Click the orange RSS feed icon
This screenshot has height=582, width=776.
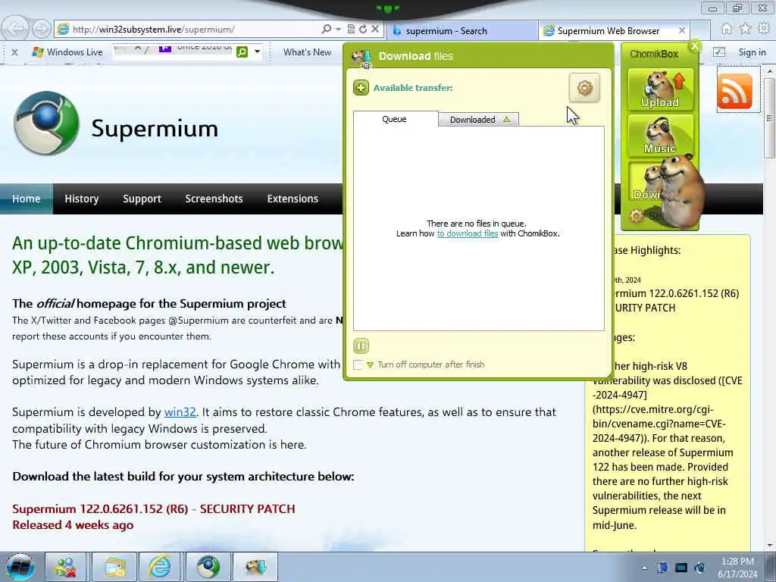click(734, 91)
